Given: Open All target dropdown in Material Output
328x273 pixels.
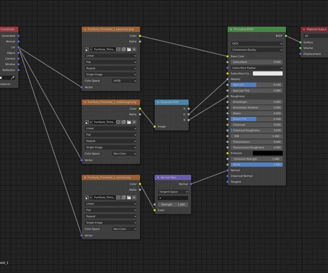Looking at the screenshot, I should [316, 36].
